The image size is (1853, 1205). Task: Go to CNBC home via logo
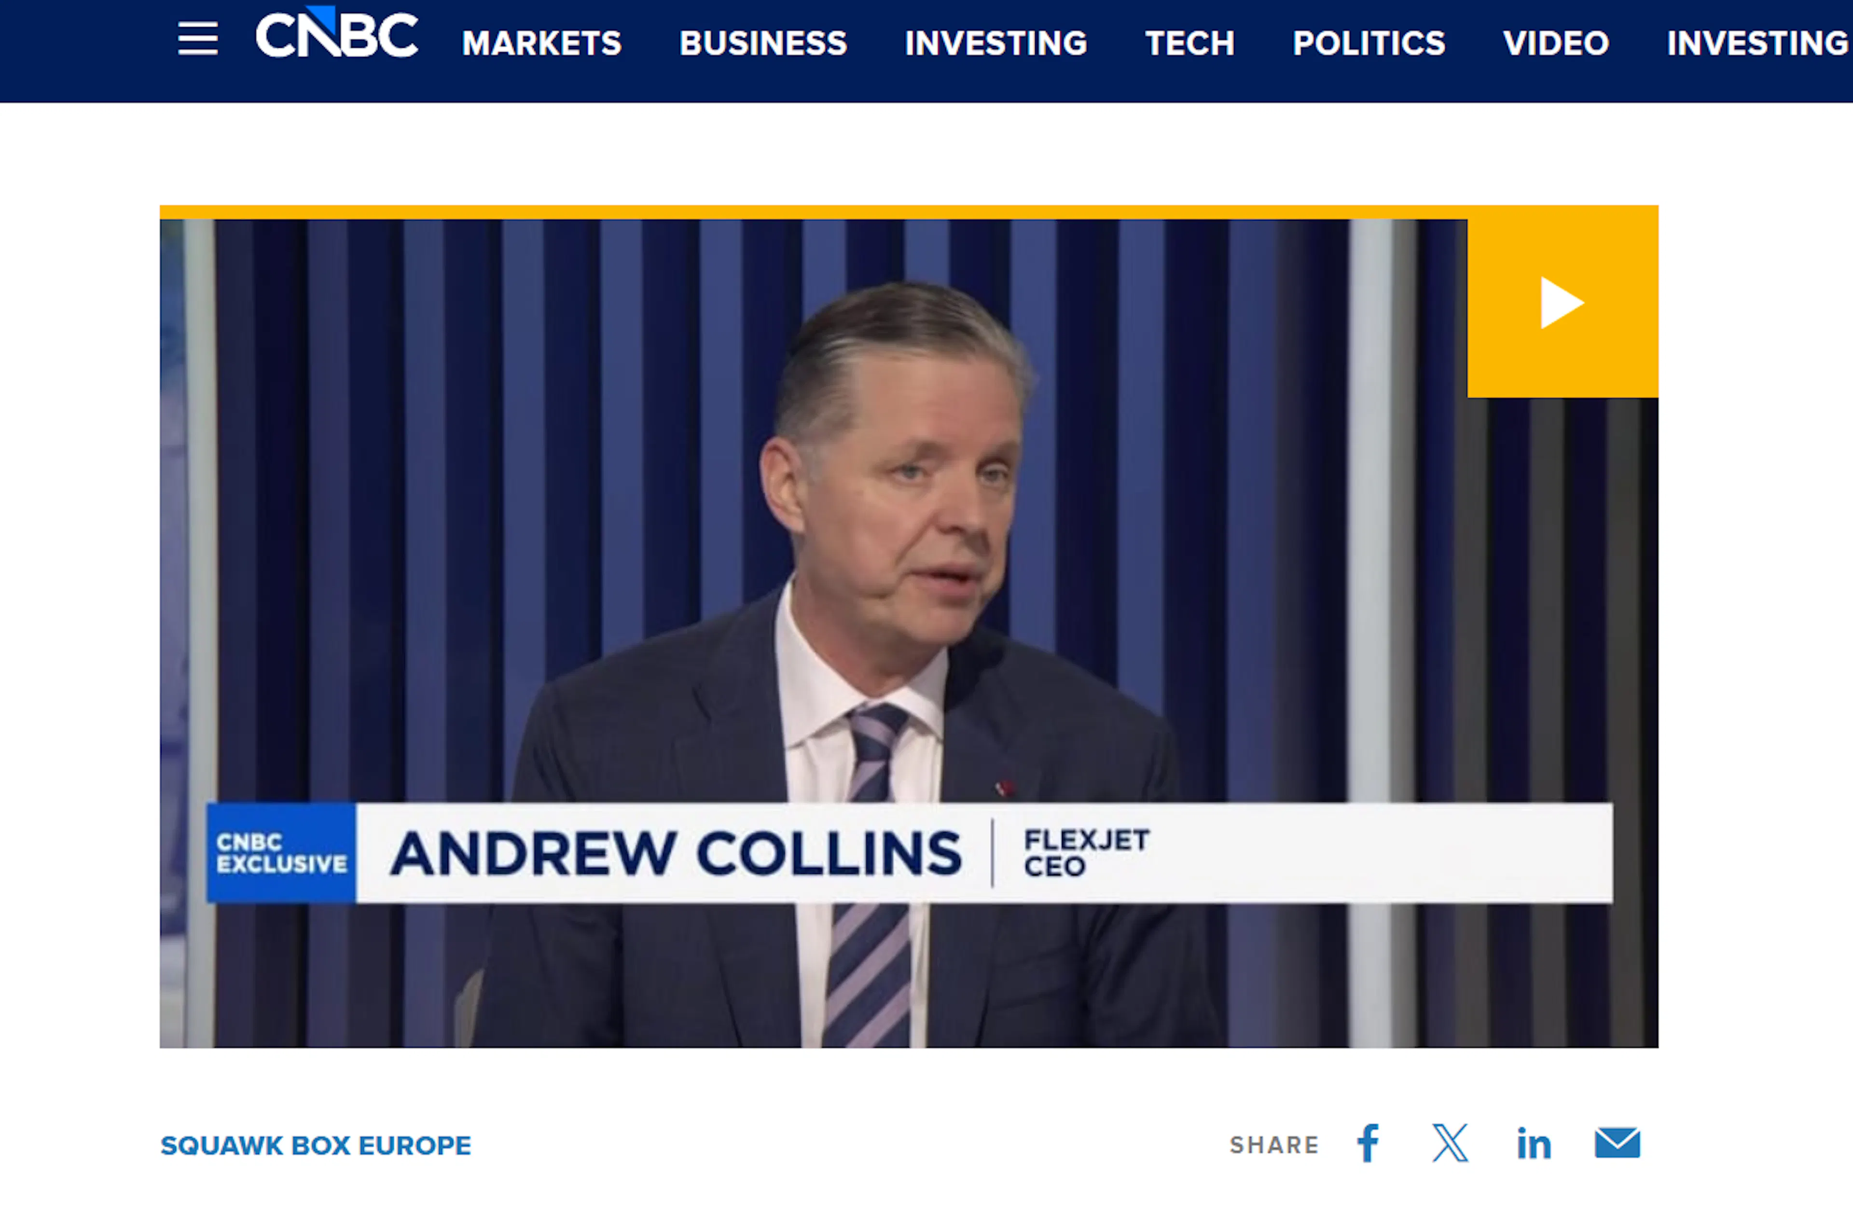coord(337,33)
